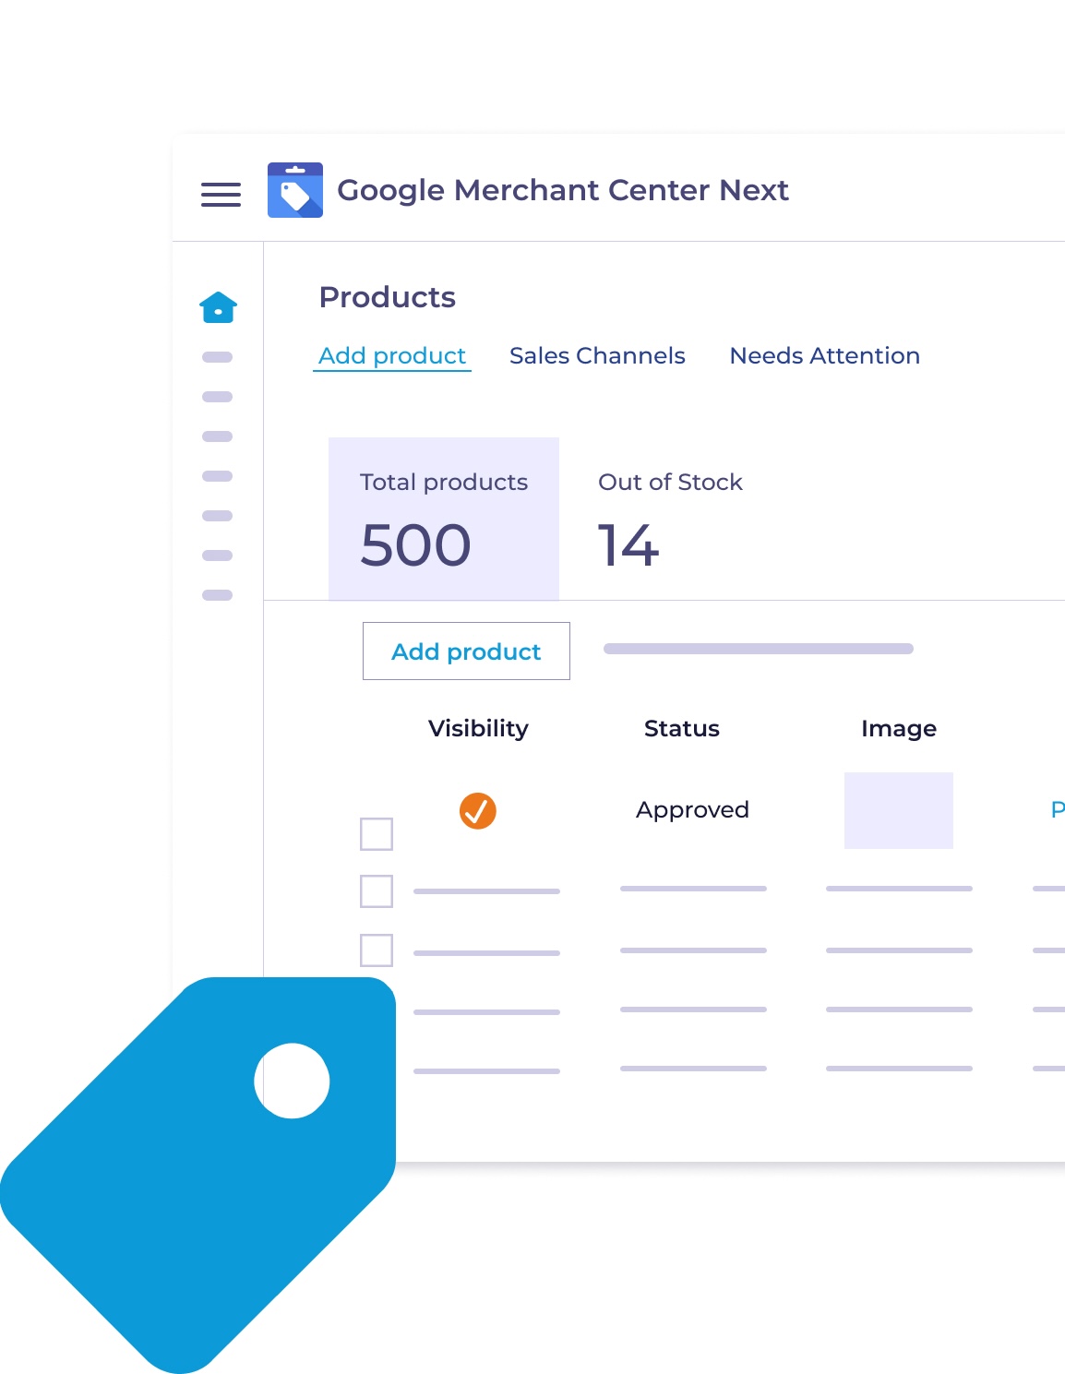
Task: Click the Visibility column header
Action: tap(478, 729)
